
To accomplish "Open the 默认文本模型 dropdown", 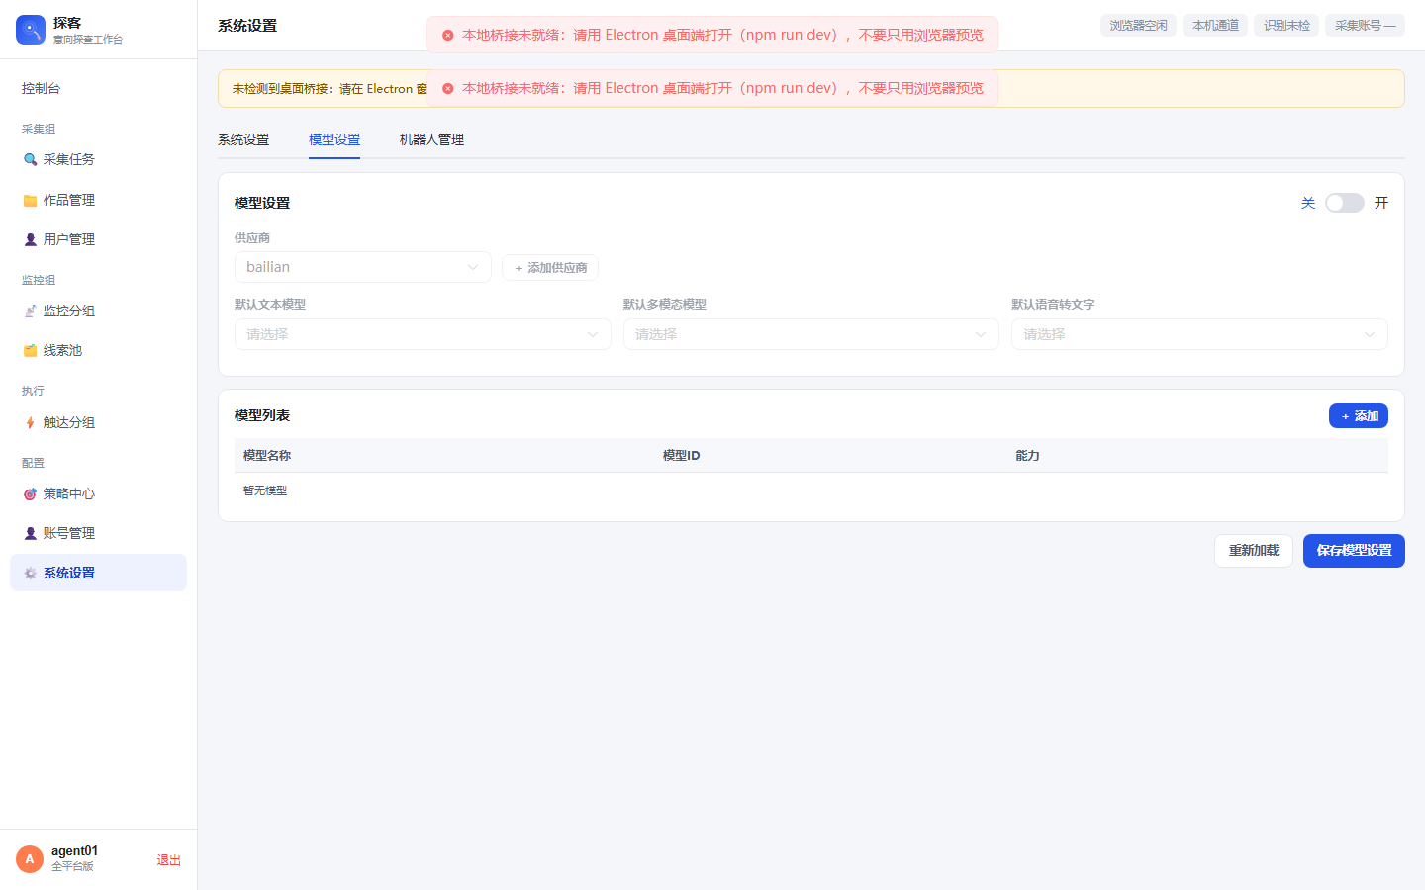I will click(423, 334).
